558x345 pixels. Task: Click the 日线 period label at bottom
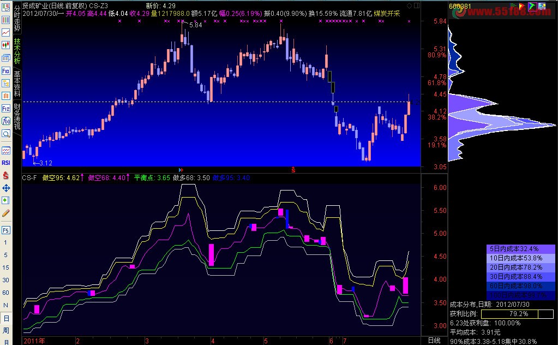click(x=434, y=341)
